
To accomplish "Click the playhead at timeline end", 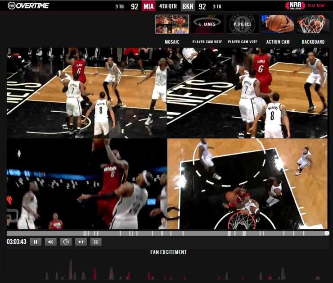I will point(327,233).
